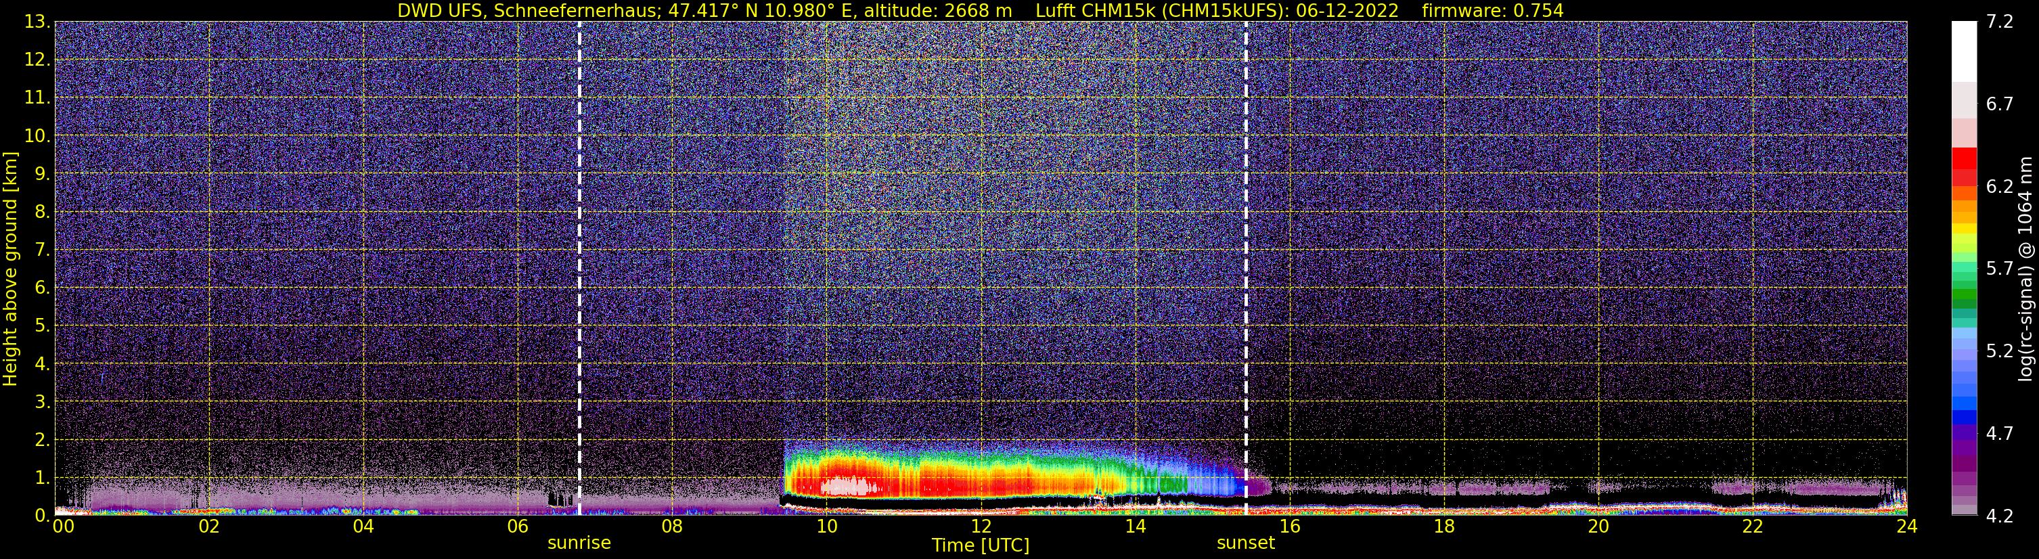Click the colorbar tick value 5.2
Viewport: 2039px width, 559px height.
click(2000, 351)
